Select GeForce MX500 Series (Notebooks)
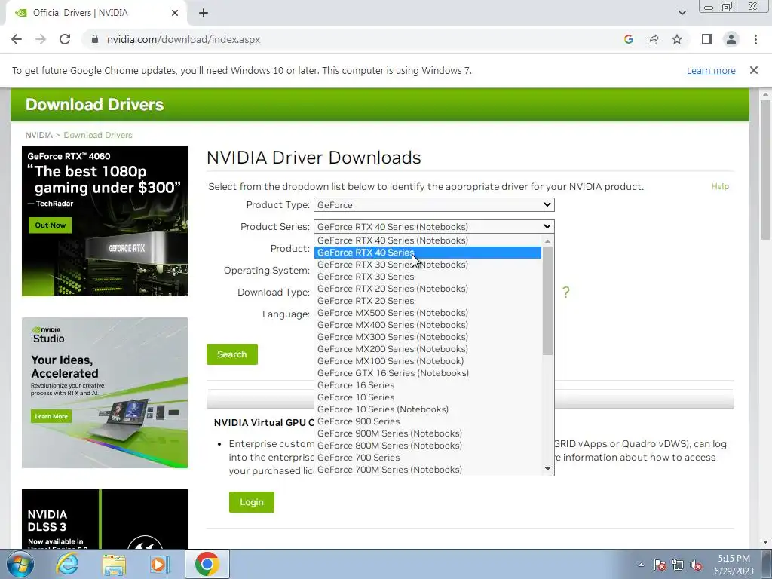 [427, 313]
